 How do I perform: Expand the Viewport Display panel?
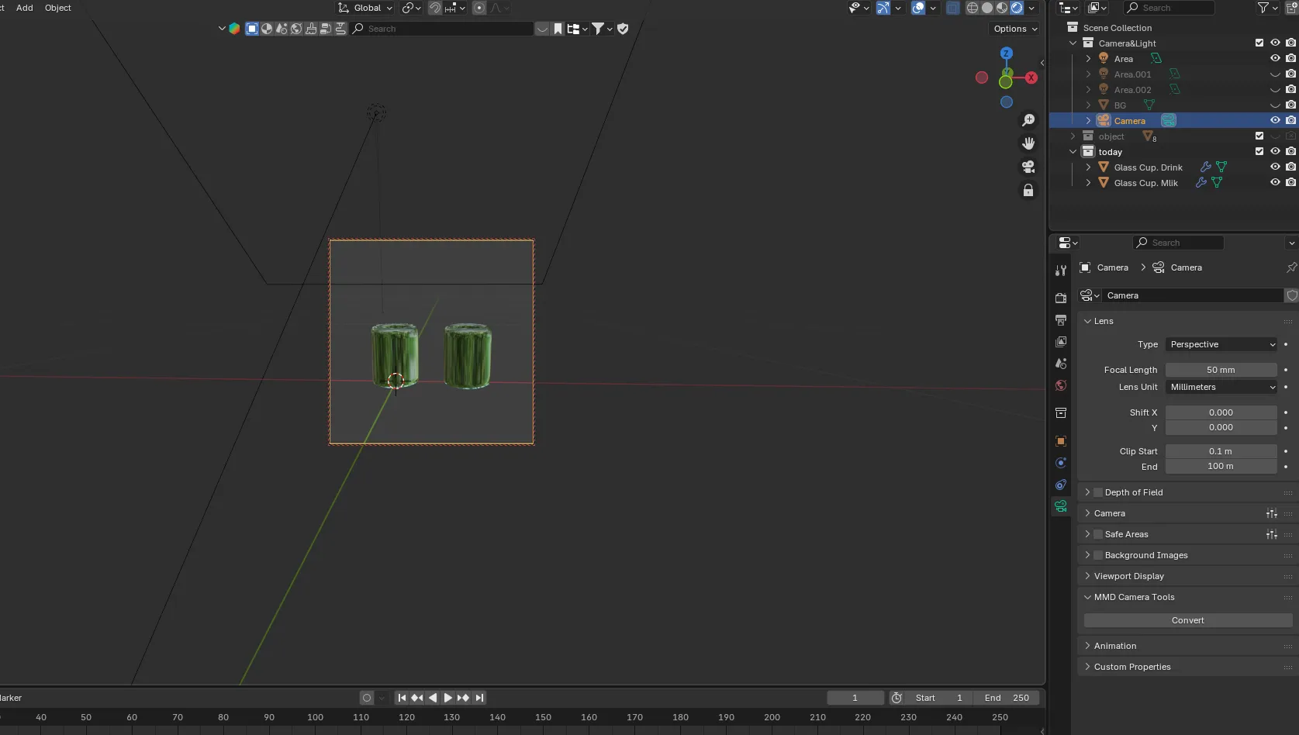(1128, 576)
